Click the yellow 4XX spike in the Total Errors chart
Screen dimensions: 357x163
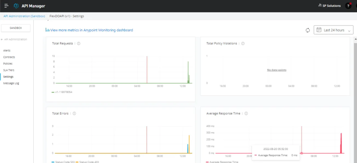coord(189,144)
